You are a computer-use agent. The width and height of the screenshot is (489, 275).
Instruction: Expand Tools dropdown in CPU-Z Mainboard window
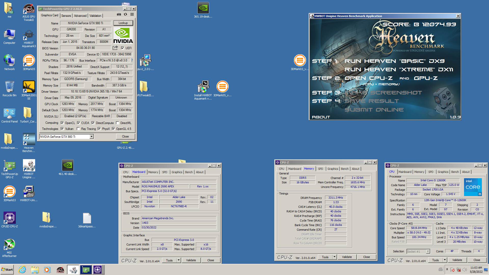tap(179, 260)
